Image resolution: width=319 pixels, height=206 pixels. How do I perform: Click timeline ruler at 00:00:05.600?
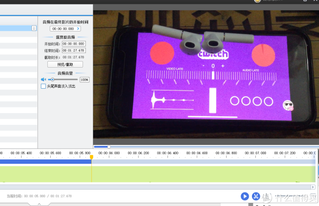coord(51,153)
